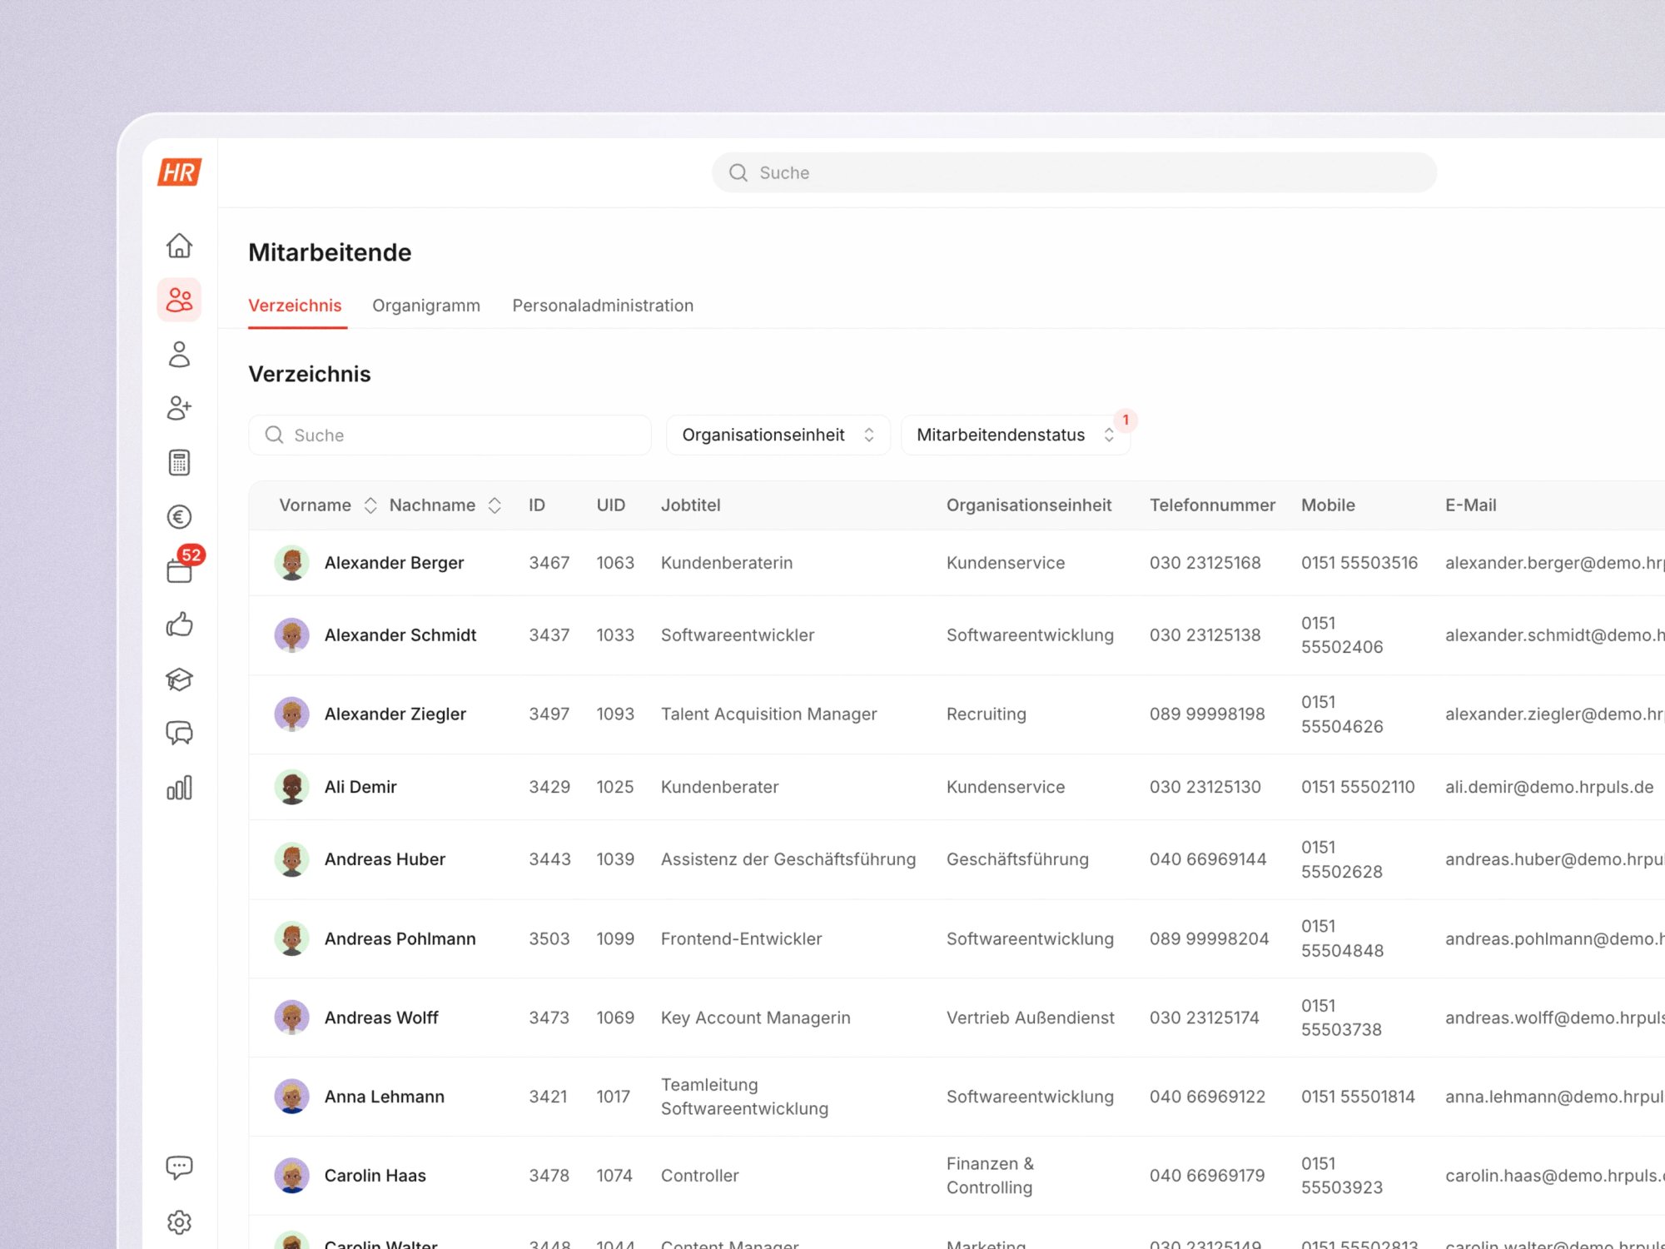Click the filter count badge 1

(1126, 420)
